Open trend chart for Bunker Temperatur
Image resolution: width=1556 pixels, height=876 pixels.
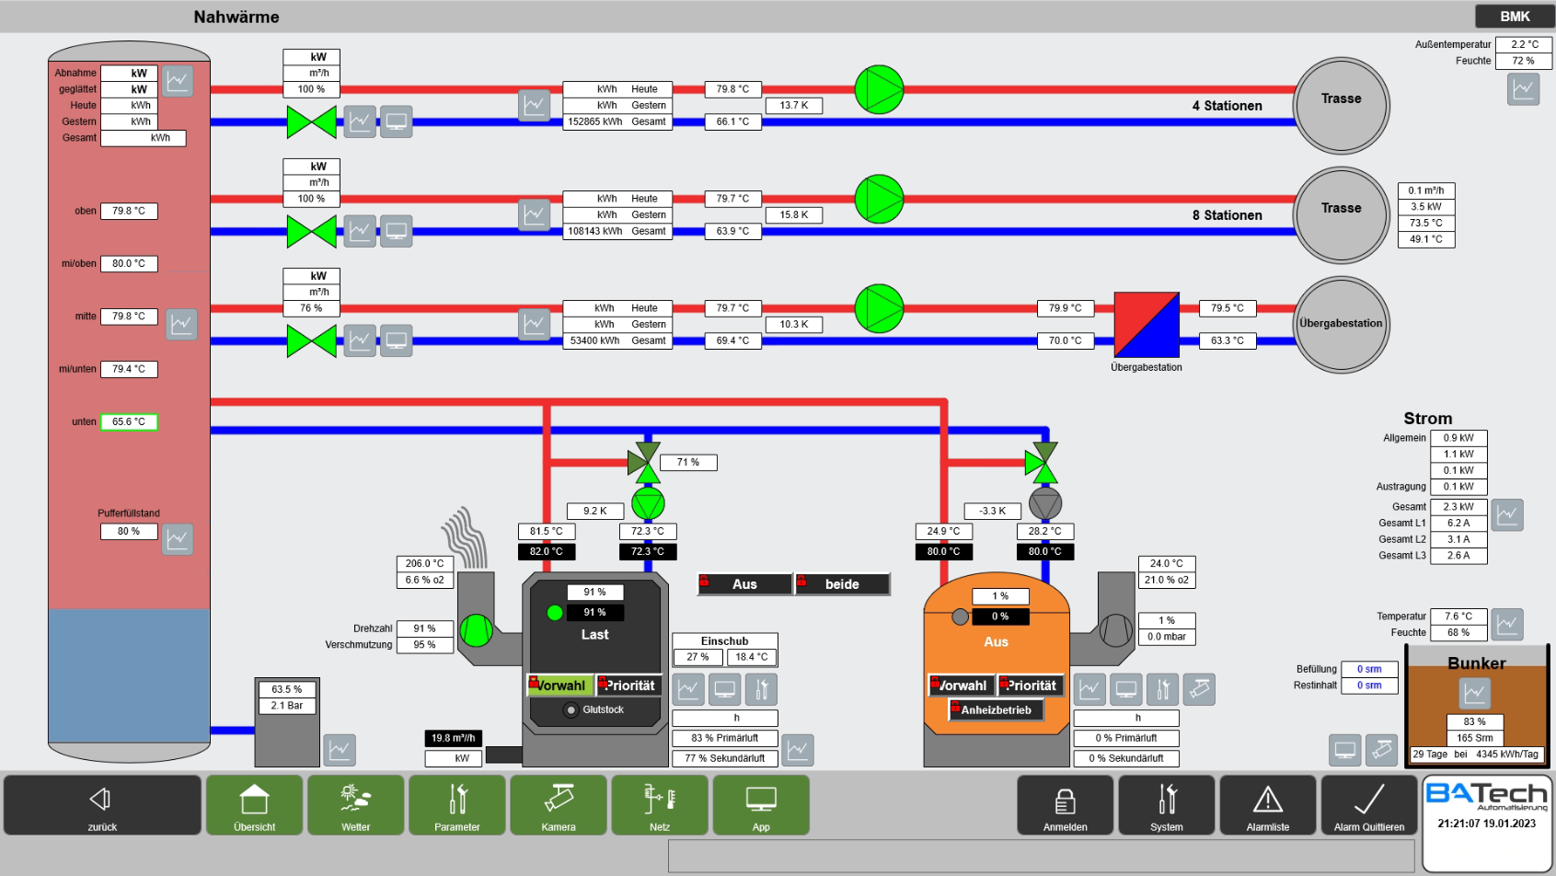[1507, 624]
